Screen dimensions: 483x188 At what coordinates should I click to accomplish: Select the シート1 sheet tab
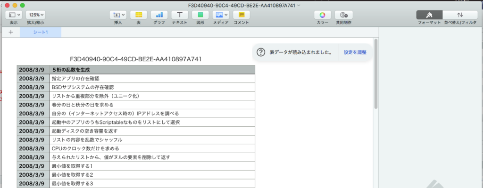tap(41, 32)
